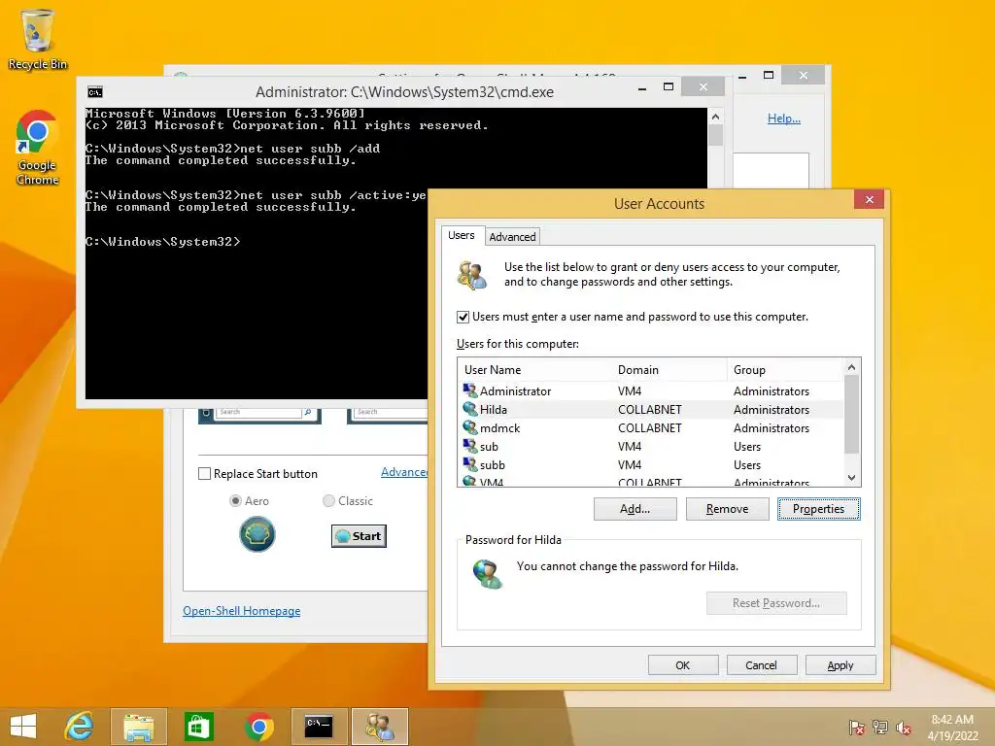
Task: Switch to the Advanced tab
Action: [x=512, y=237]
